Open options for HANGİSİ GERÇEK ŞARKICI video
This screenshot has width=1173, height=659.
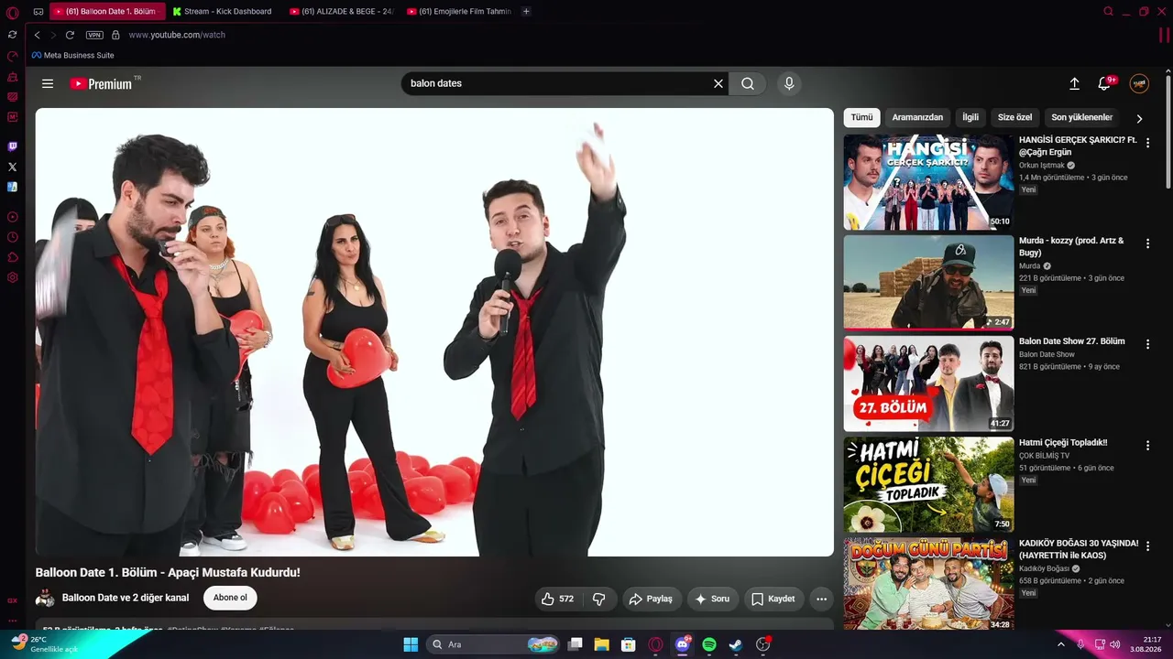(1147, 143)
